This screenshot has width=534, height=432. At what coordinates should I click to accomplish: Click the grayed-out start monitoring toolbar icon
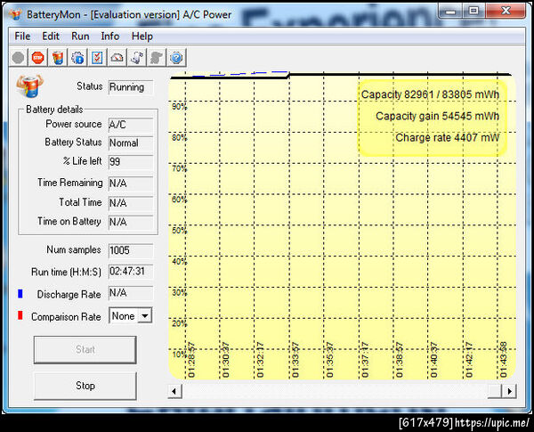(18, 58)
